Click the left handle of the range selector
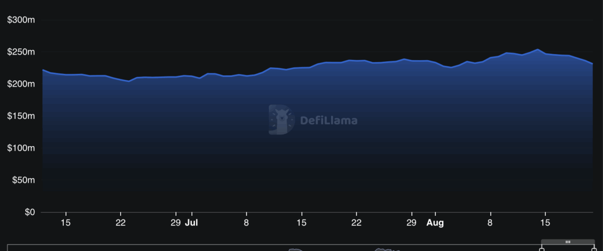603x251 pixels. (x=542, y=248)
